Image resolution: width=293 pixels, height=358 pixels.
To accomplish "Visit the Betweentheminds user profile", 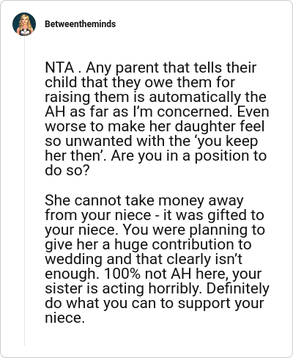I will click(80, 24).
